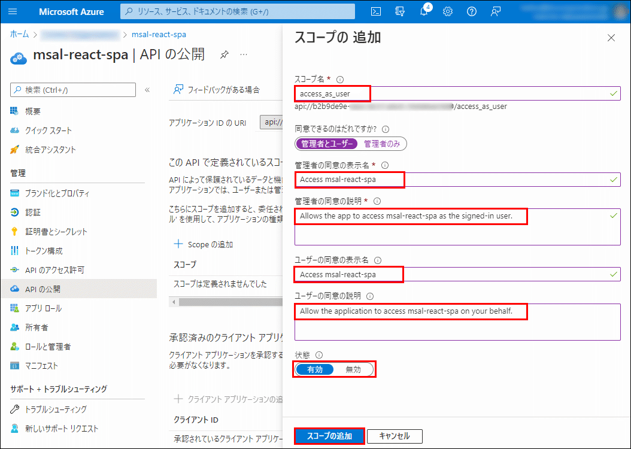Open the directory and subscription filter icon
Viewport: 631px width, 449px height.
(400, 11)
